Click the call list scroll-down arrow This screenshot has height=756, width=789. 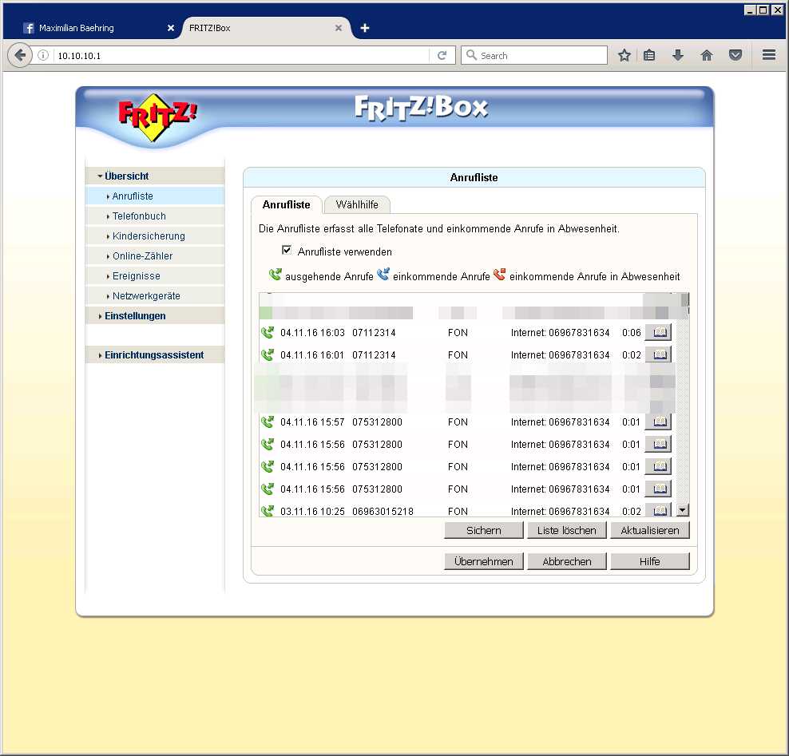coord(682,510)
